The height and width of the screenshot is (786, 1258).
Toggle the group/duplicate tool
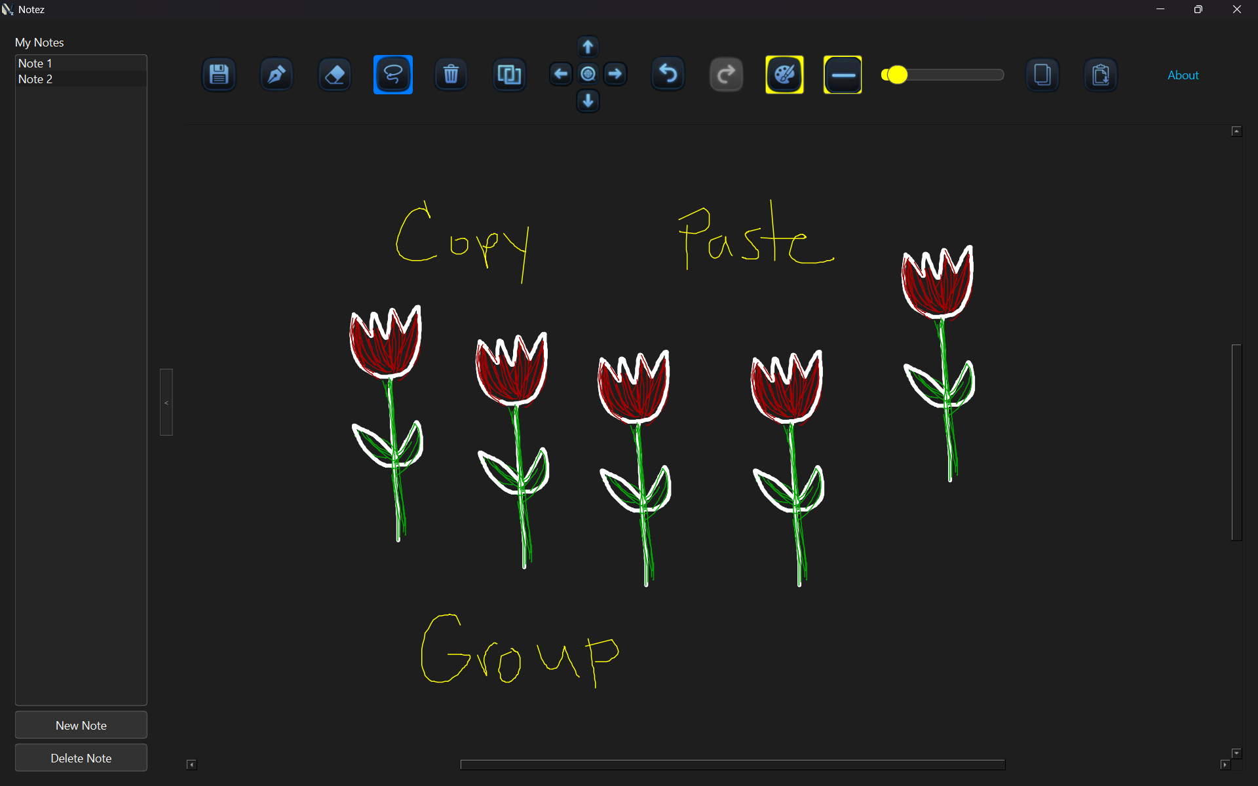coord(509,74)
